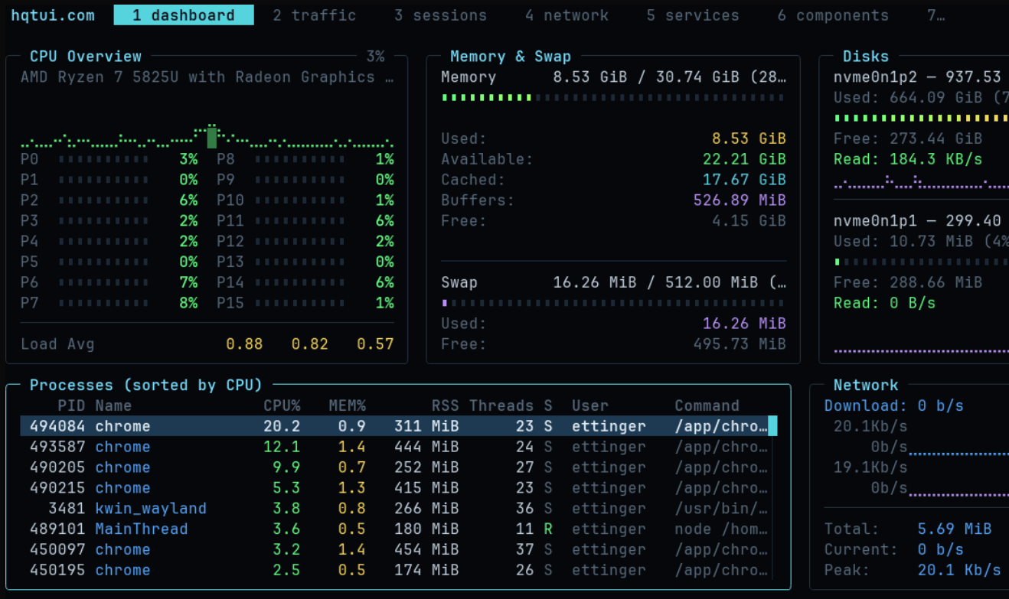Select the kwin_wayland process row
Image resolution: width=1009 pixels, height=599 pixels.
click(395, 509)
